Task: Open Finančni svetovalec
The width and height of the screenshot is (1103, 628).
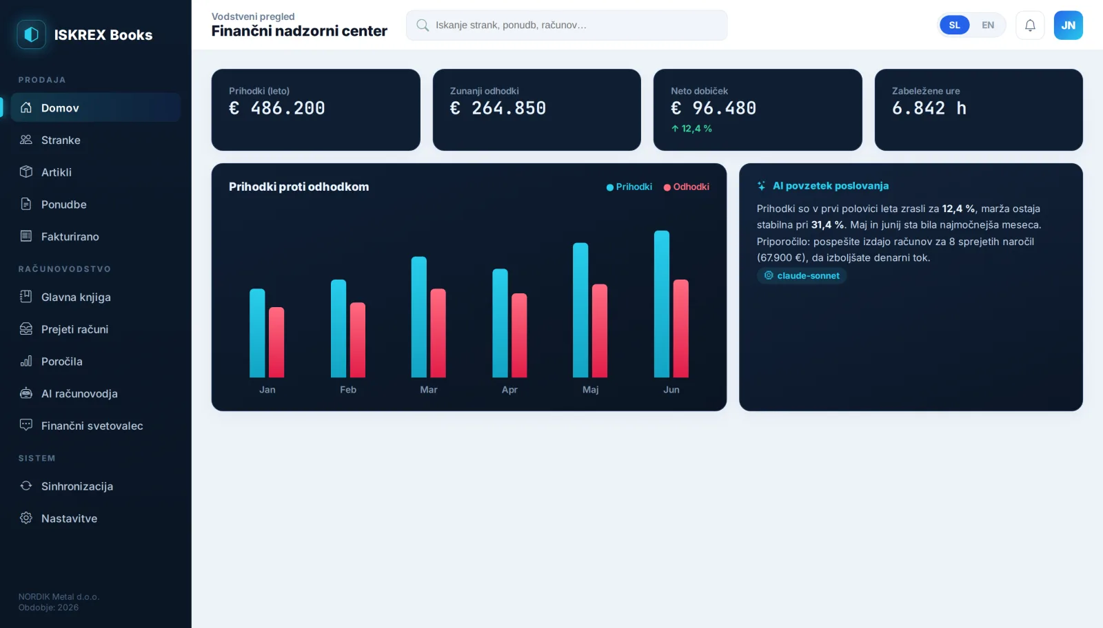Action: (96, 426)
